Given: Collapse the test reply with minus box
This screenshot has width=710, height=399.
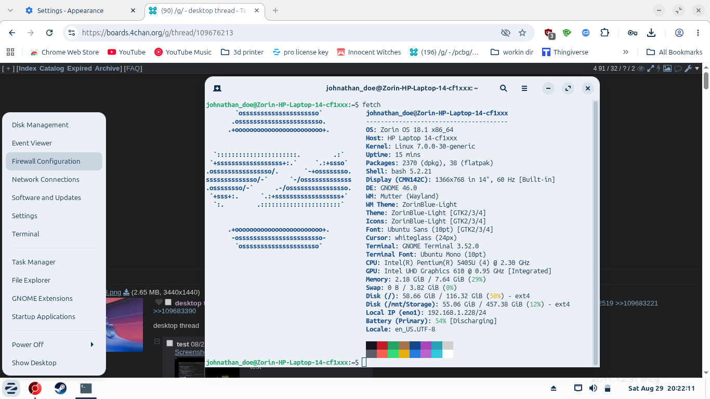Looking at the screenshot, I should (x=157, y=341).
